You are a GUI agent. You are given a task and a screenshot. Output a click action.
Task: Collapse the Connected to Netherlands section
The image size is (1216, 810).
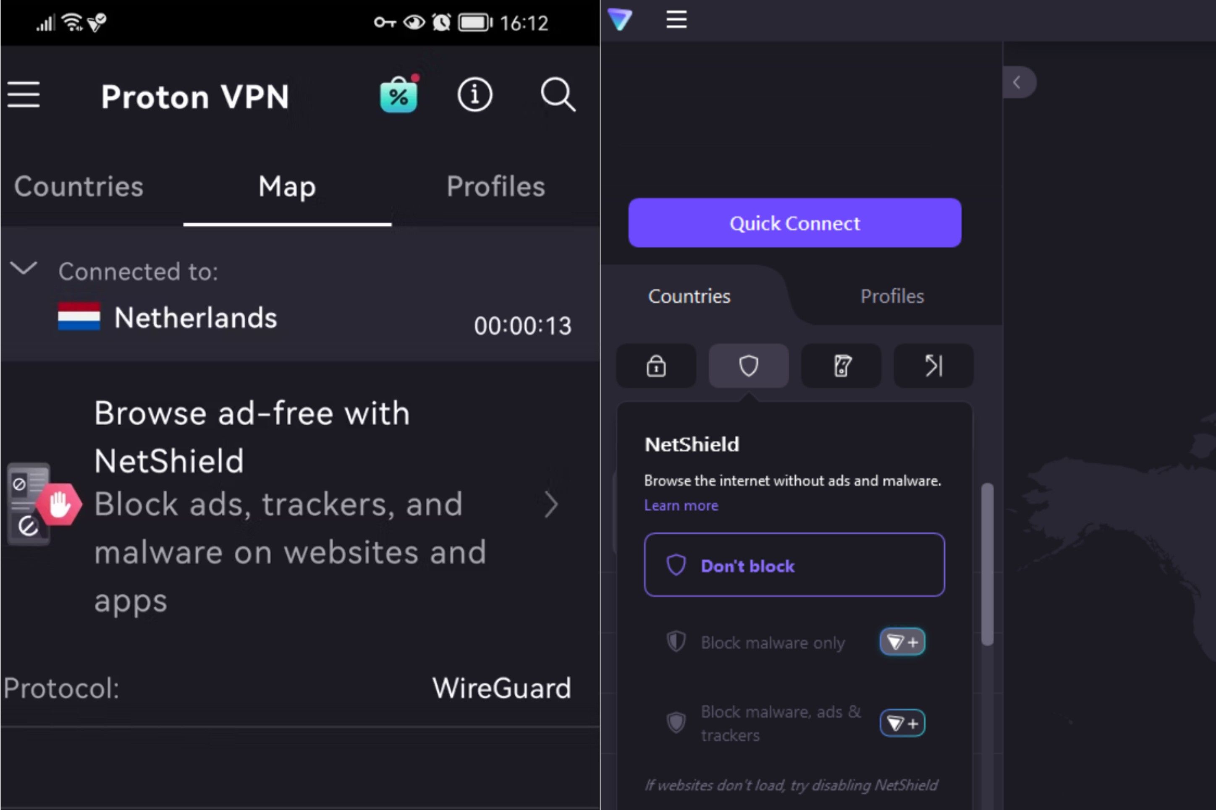23,269
